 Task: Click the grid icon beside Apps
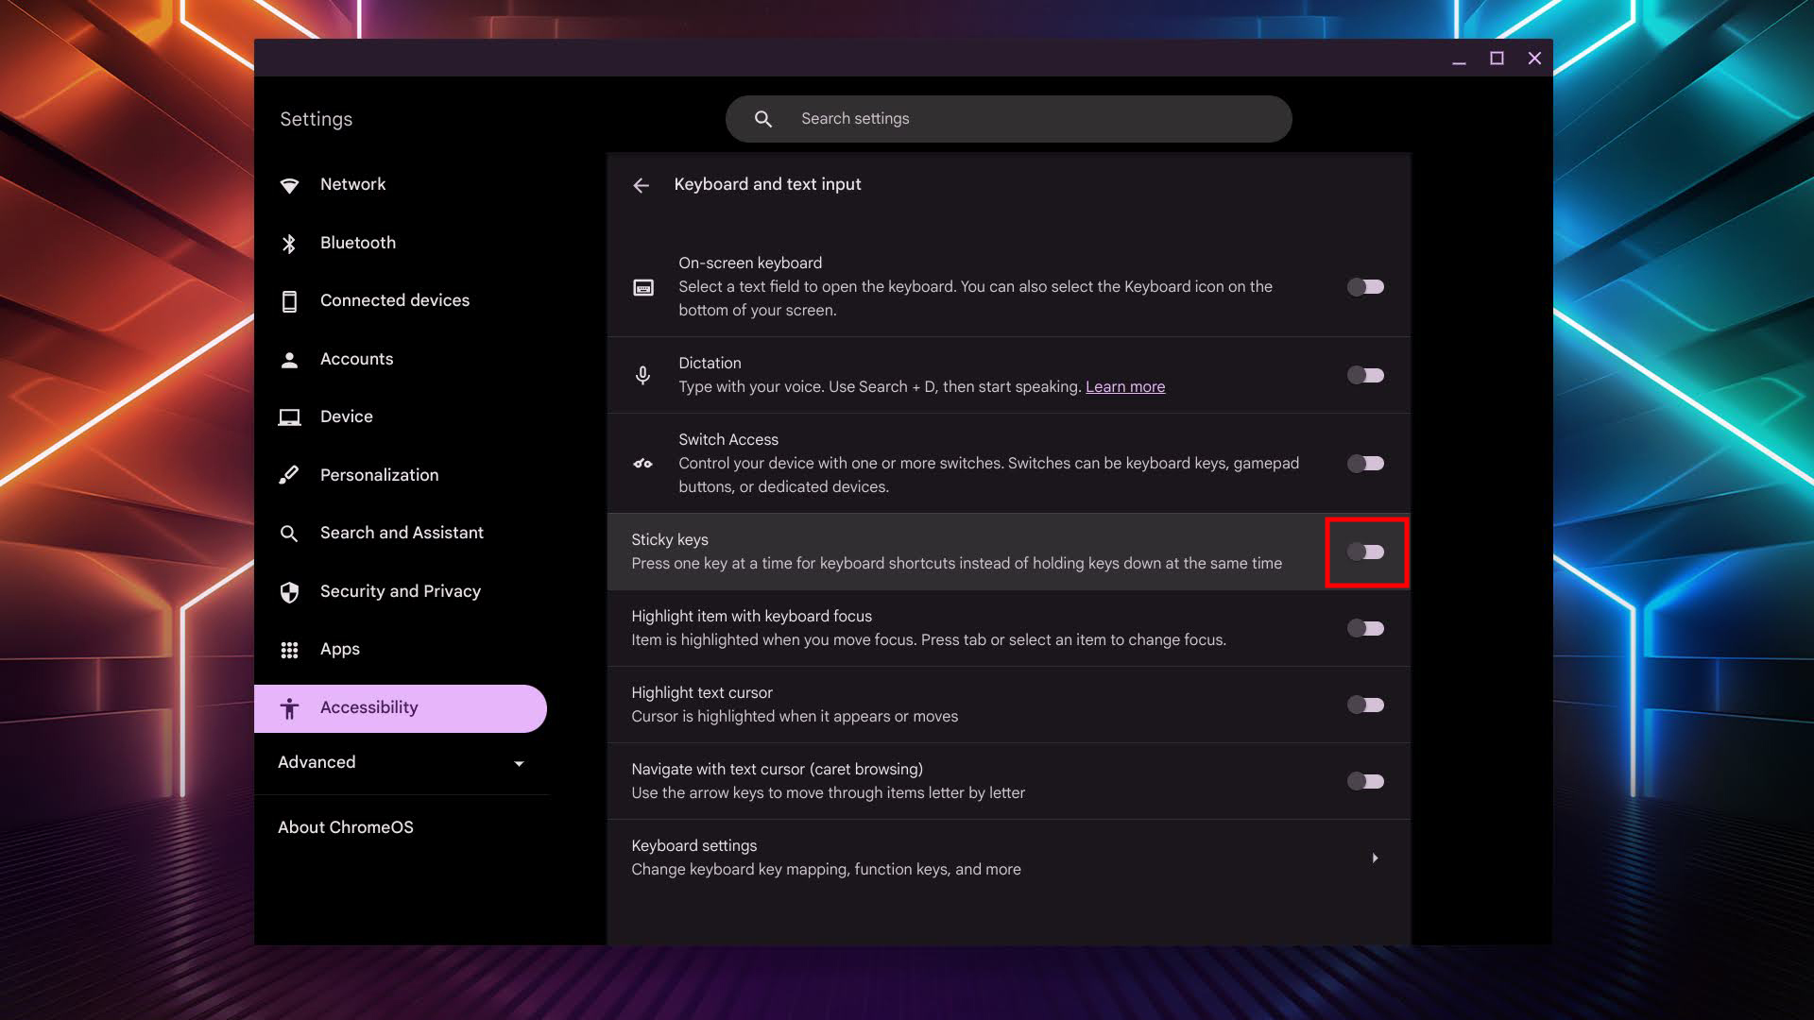coord(289,650)
